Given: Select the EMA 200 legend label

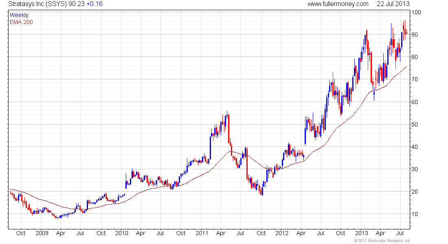Looking at the screenshot, I should click(x=22, y=22).
